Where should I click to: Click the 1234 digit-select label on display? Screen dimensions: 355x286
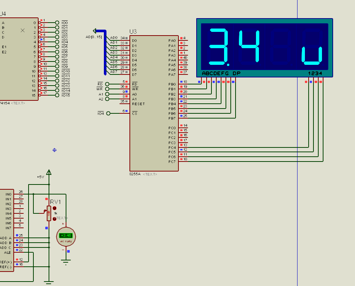[315, 73]
